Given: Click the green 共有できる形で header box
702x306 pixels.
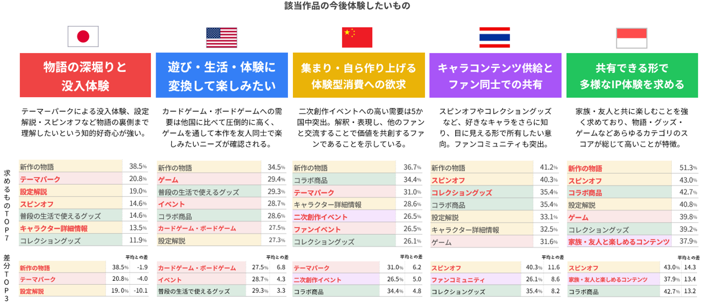Looking at the screenshot, I should click(632, 76).
